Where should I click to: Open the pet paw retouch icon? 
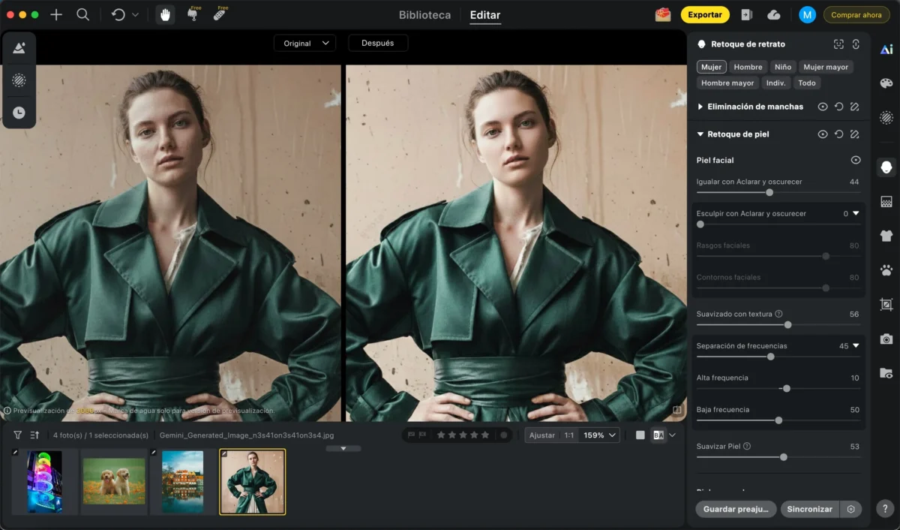point(886,270)
